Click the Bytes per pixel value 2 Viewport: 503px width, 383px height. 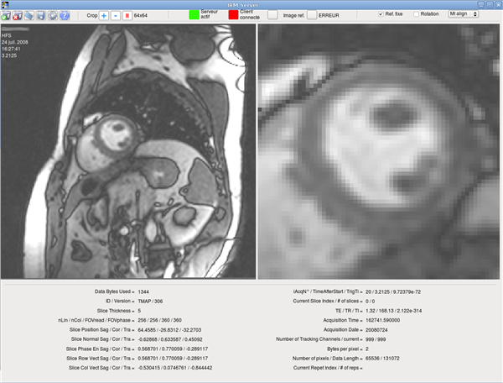pyautogui.click(x=367, y=349)
